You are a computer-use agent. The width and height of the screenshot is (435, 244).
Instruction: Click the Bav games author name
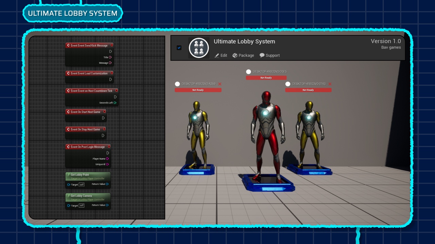pyautogui.click(x=391, y=47)
